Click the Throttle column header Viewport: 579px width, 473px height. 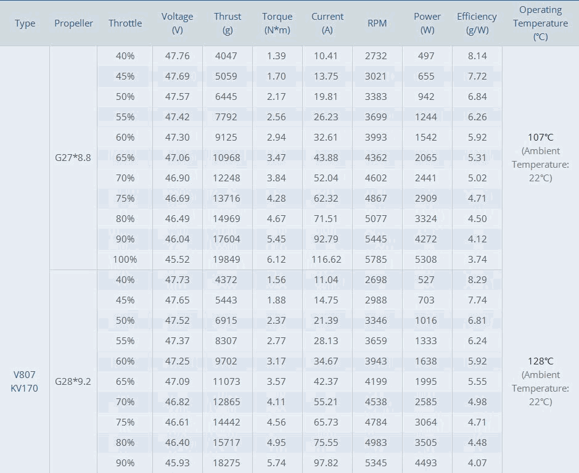pos(125,23)
